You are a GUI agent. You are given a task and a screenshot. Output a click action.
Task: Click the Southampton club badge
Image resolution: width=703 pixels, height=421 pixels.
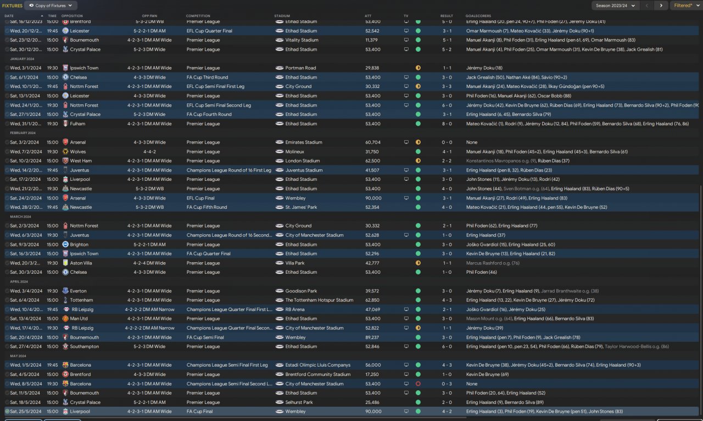[65, 347]
